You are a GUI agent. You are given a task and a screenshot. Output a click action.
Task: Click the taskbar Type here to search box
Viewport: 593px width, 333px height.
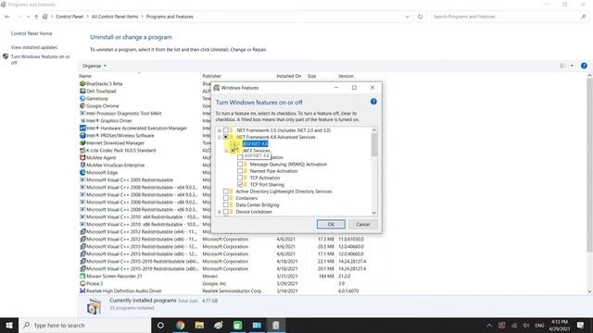[85, 325]
